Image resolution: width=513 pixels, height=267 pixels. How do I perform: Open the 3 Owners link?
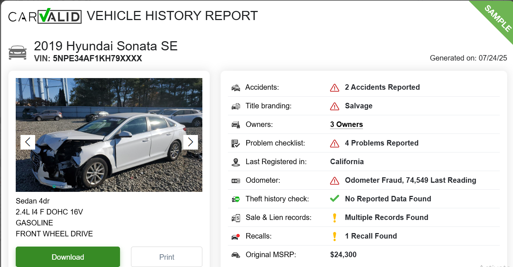[347, 124]
